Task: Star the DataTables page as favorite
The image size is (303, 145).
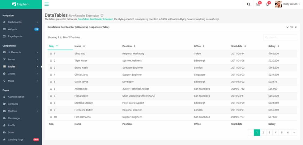Action: click(102, 15)
